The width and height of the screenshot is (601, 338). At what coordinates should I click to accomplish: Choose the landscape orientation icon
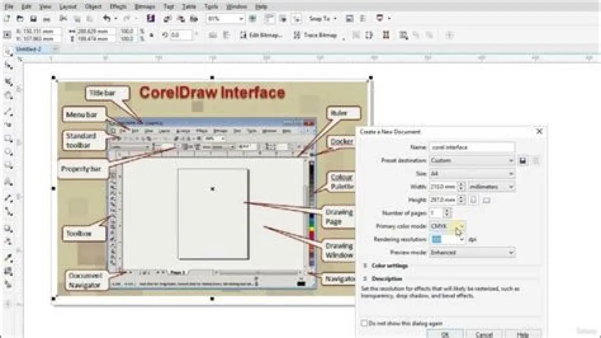click(x=486, y=200)
